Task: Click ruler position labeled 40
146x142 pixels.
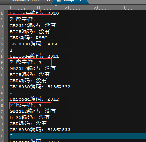Action: coord(125,8)
